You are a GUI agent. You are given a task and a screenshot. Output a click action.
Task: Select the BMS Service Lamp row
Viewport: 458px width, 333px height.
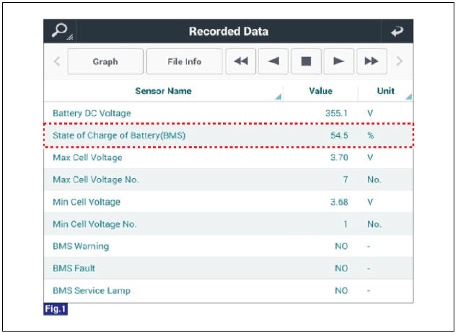coord(229,290)
